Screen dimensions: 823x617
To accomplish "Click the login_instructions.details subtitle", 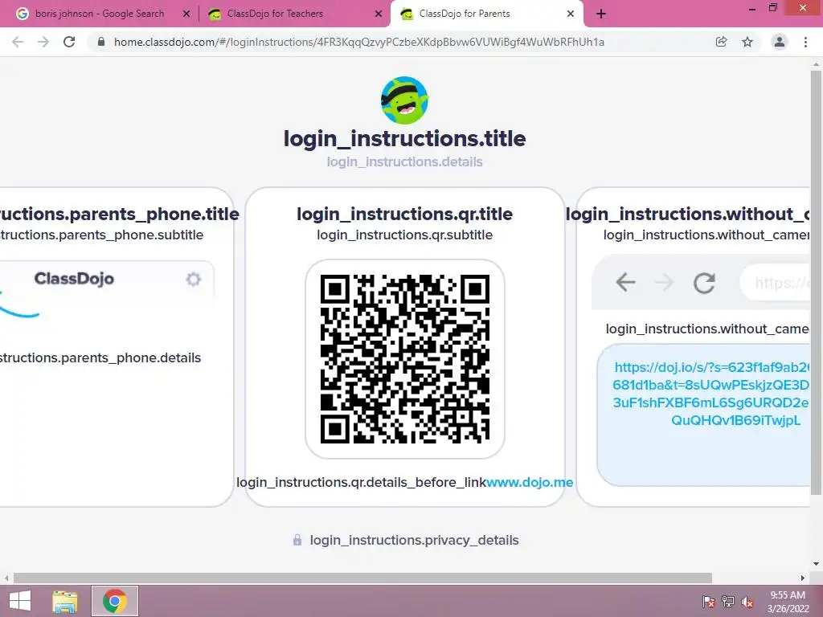I will click(405, 161).
